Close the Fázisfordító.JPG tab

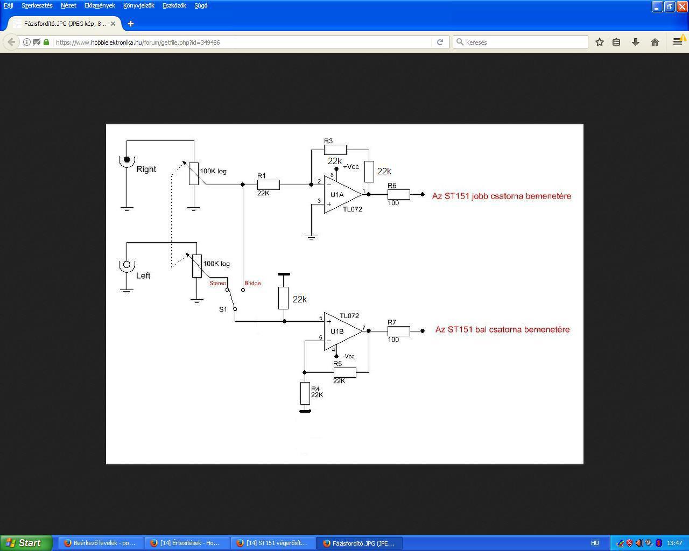click(x=114, y=24)
